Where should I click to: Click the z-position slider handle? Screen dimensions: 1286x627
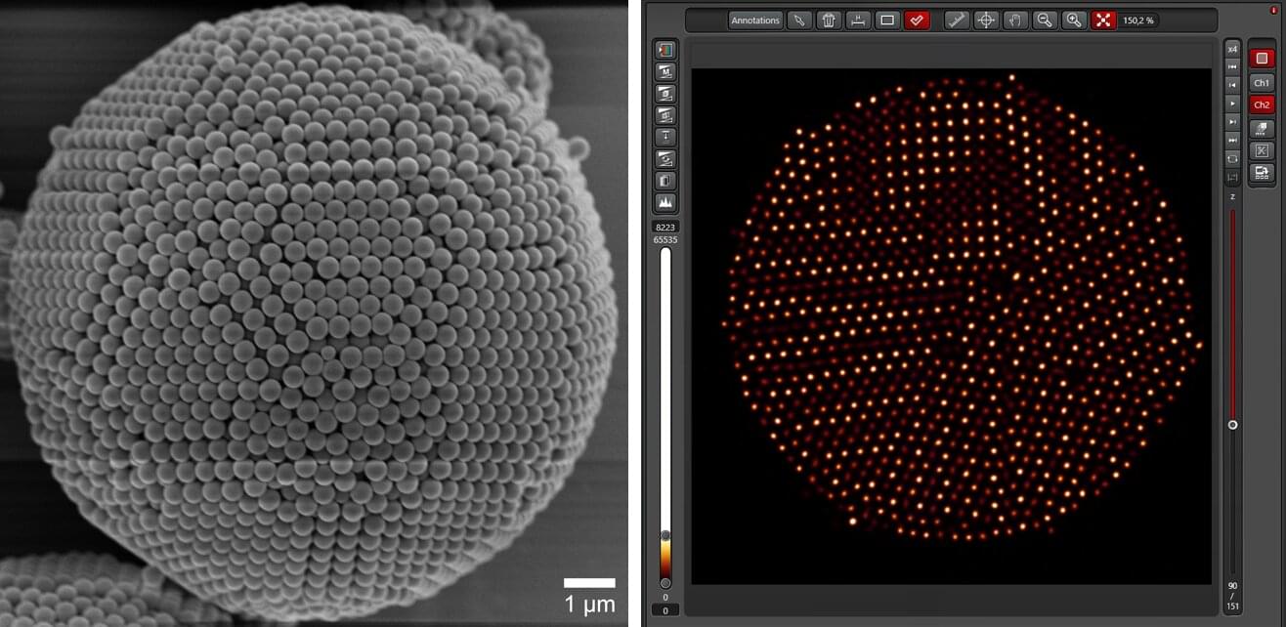[x=1233, y=425]
